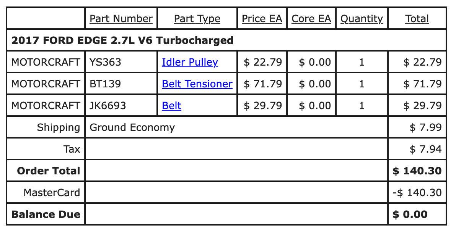Click the Balance Due amount $0.00
The height and width of the screenshot is (232, 456).
tap(410, 214)
